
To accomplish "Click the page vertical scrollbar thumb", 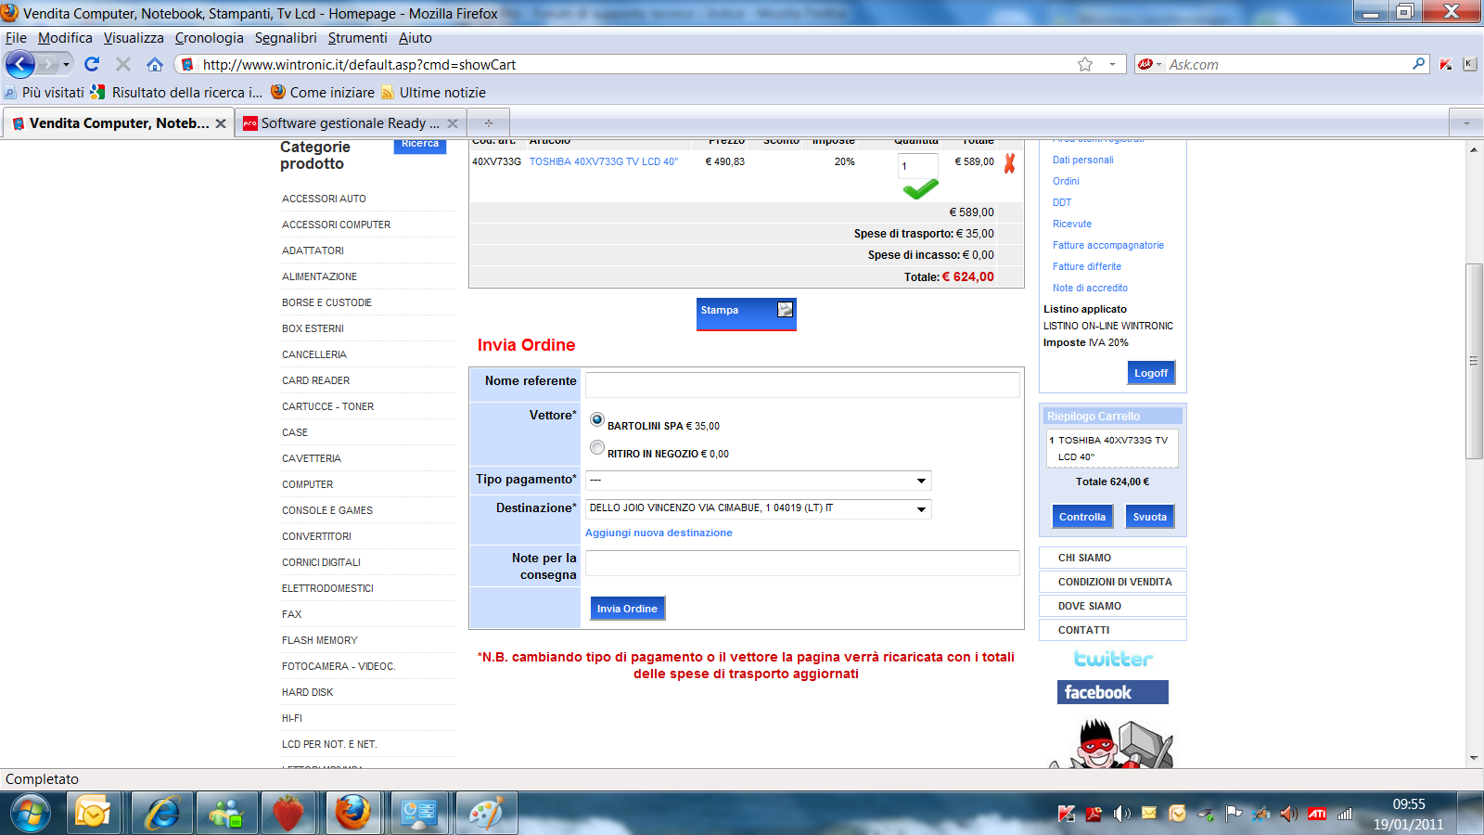I will click(x=1474, y=361).
